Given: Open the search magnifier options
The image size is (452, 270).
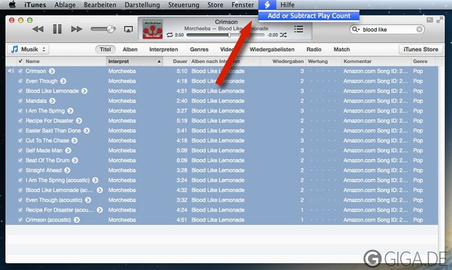Looking at the screenshot, I should [x=356, y=29].
